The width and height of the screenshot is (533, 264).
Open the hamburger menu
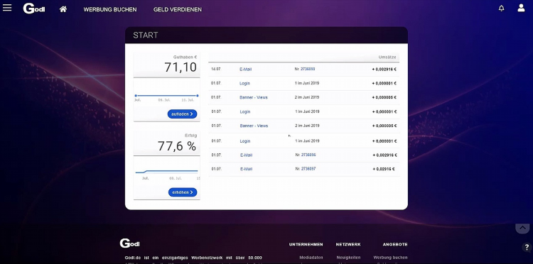(x=7, y=8)
